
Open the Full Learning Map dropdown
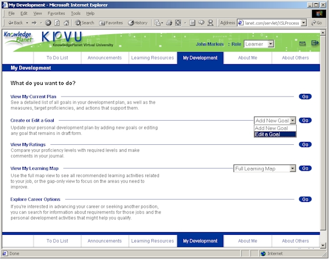[265, 168]
